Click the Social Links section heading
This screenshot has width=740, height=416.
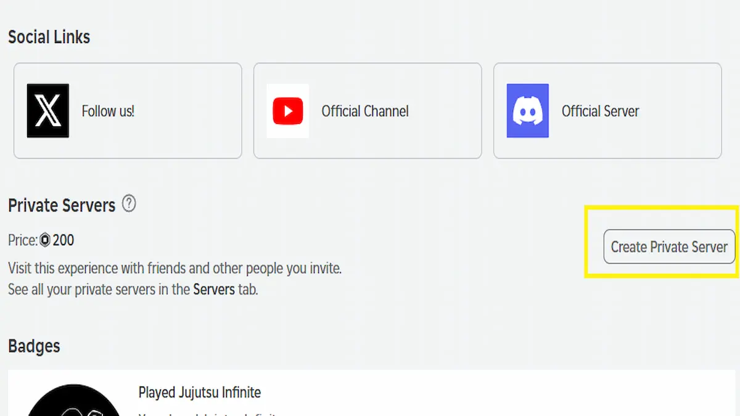(49, 37)
